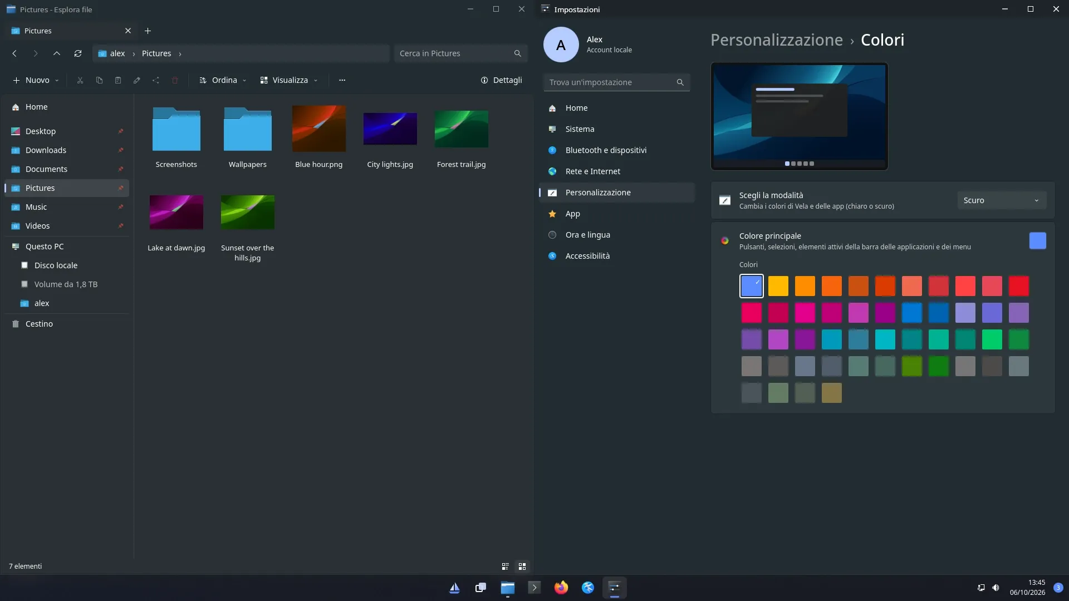Toggle the Dettagli pane

[x=501, y=80]
